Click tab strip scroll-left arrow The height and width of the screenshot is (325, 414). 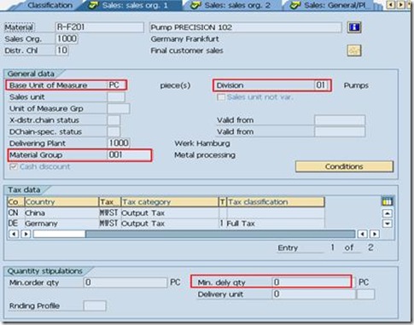point(391,4)
